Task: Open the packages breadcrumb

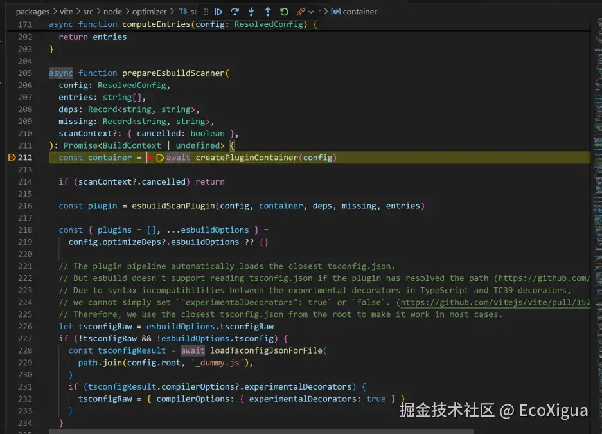Action: coord(33,12)
